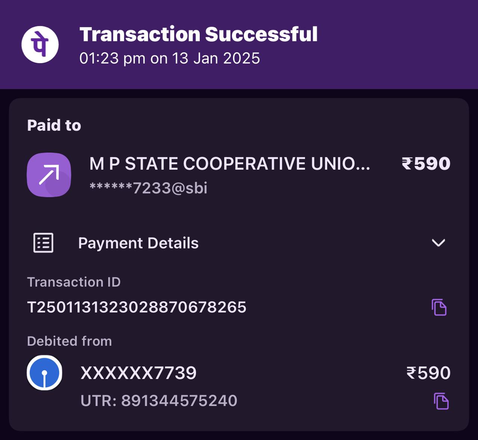Copy the UTR number
Viewport: 478px width, 440px height.
coord(441,401)
